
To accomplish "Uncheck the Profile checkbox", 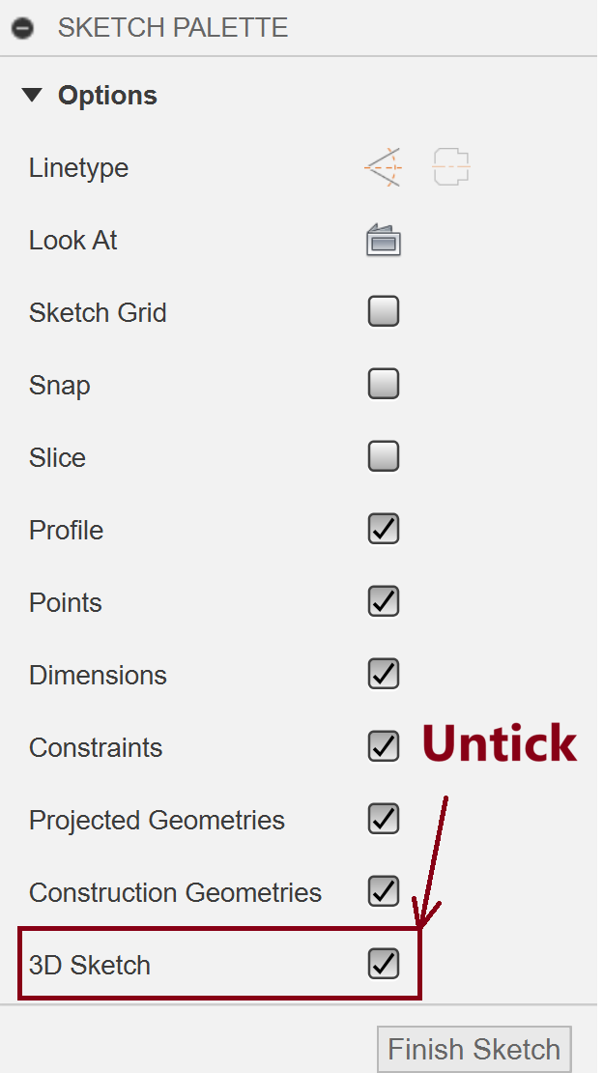I will pos(384,529).
